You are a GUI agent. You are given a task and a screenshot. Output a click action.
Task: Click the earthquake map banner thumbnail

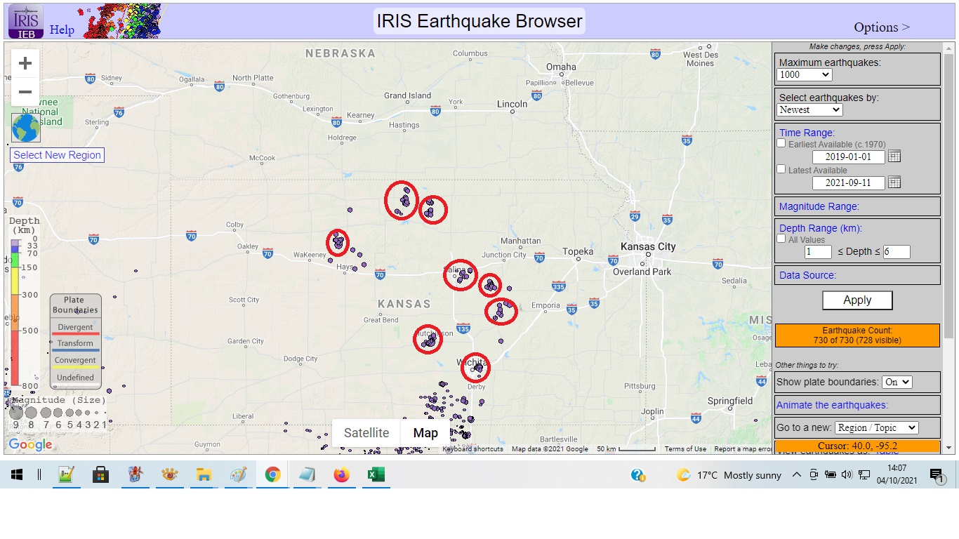coord(123,21)
